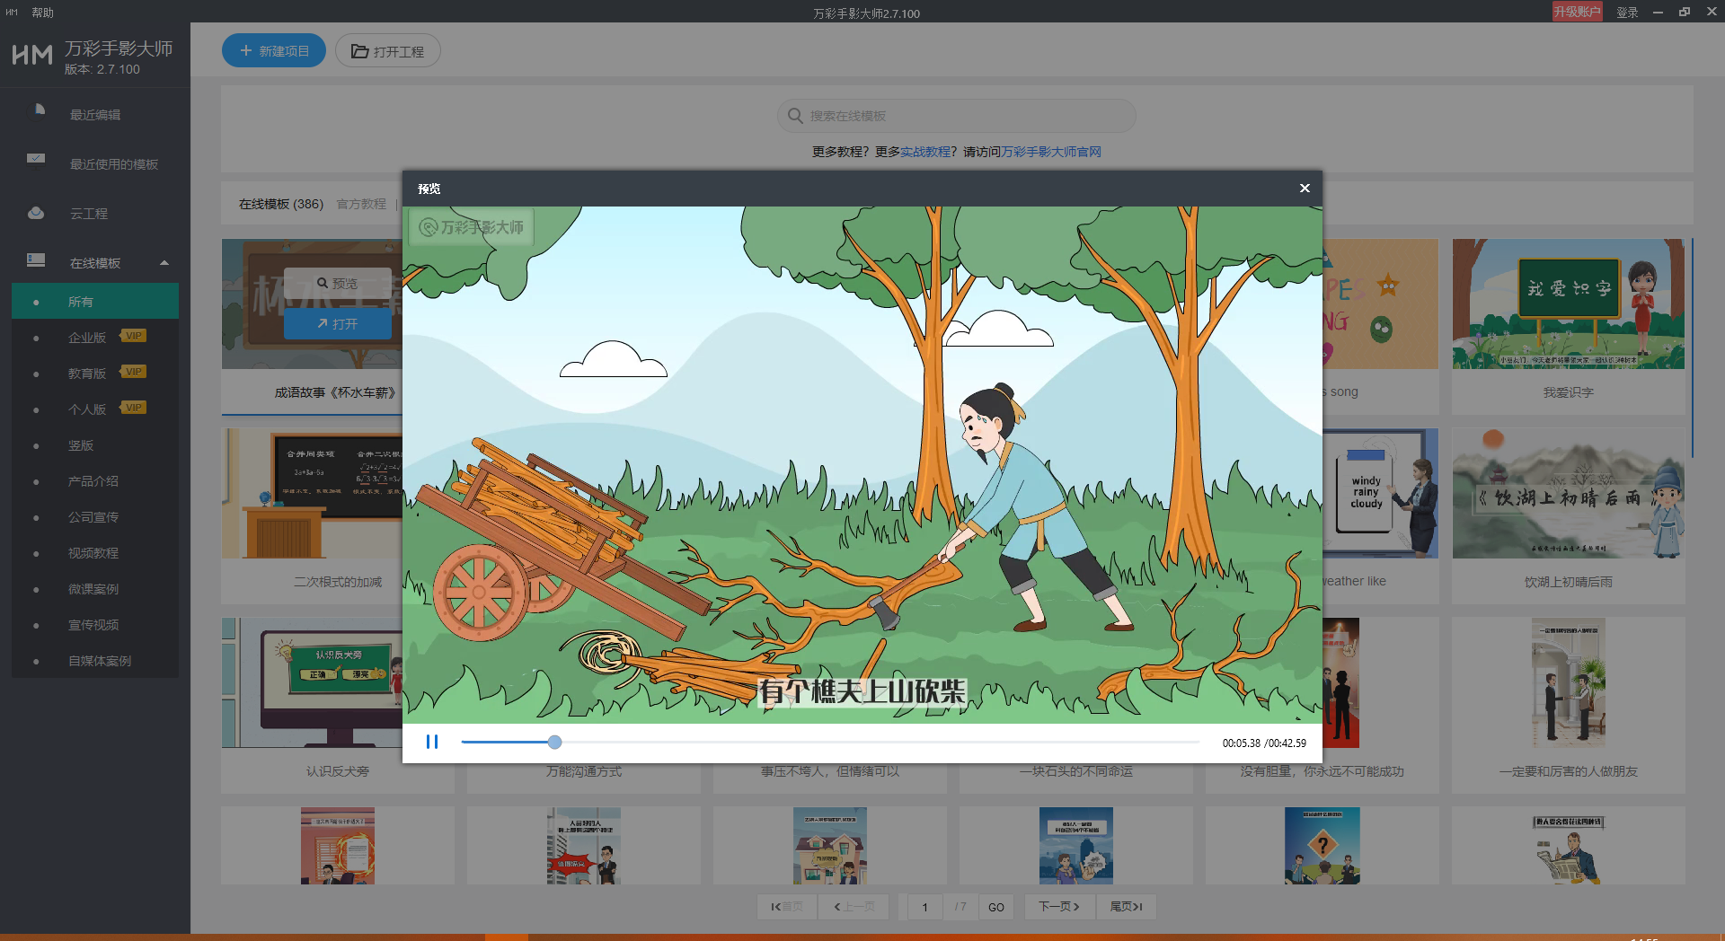This screenshot has height=941, width=1725.
Task: Open Recently Used Templates in sidebar
Action: (x=113, y=164)
